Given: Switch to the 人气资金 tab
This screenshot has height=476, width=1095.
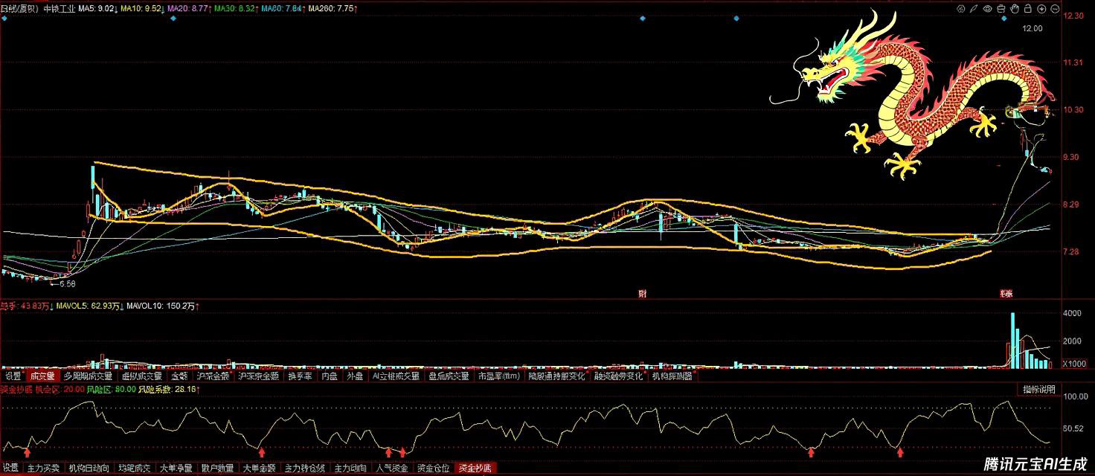Looking at the screenshot, I should (391, 469).
